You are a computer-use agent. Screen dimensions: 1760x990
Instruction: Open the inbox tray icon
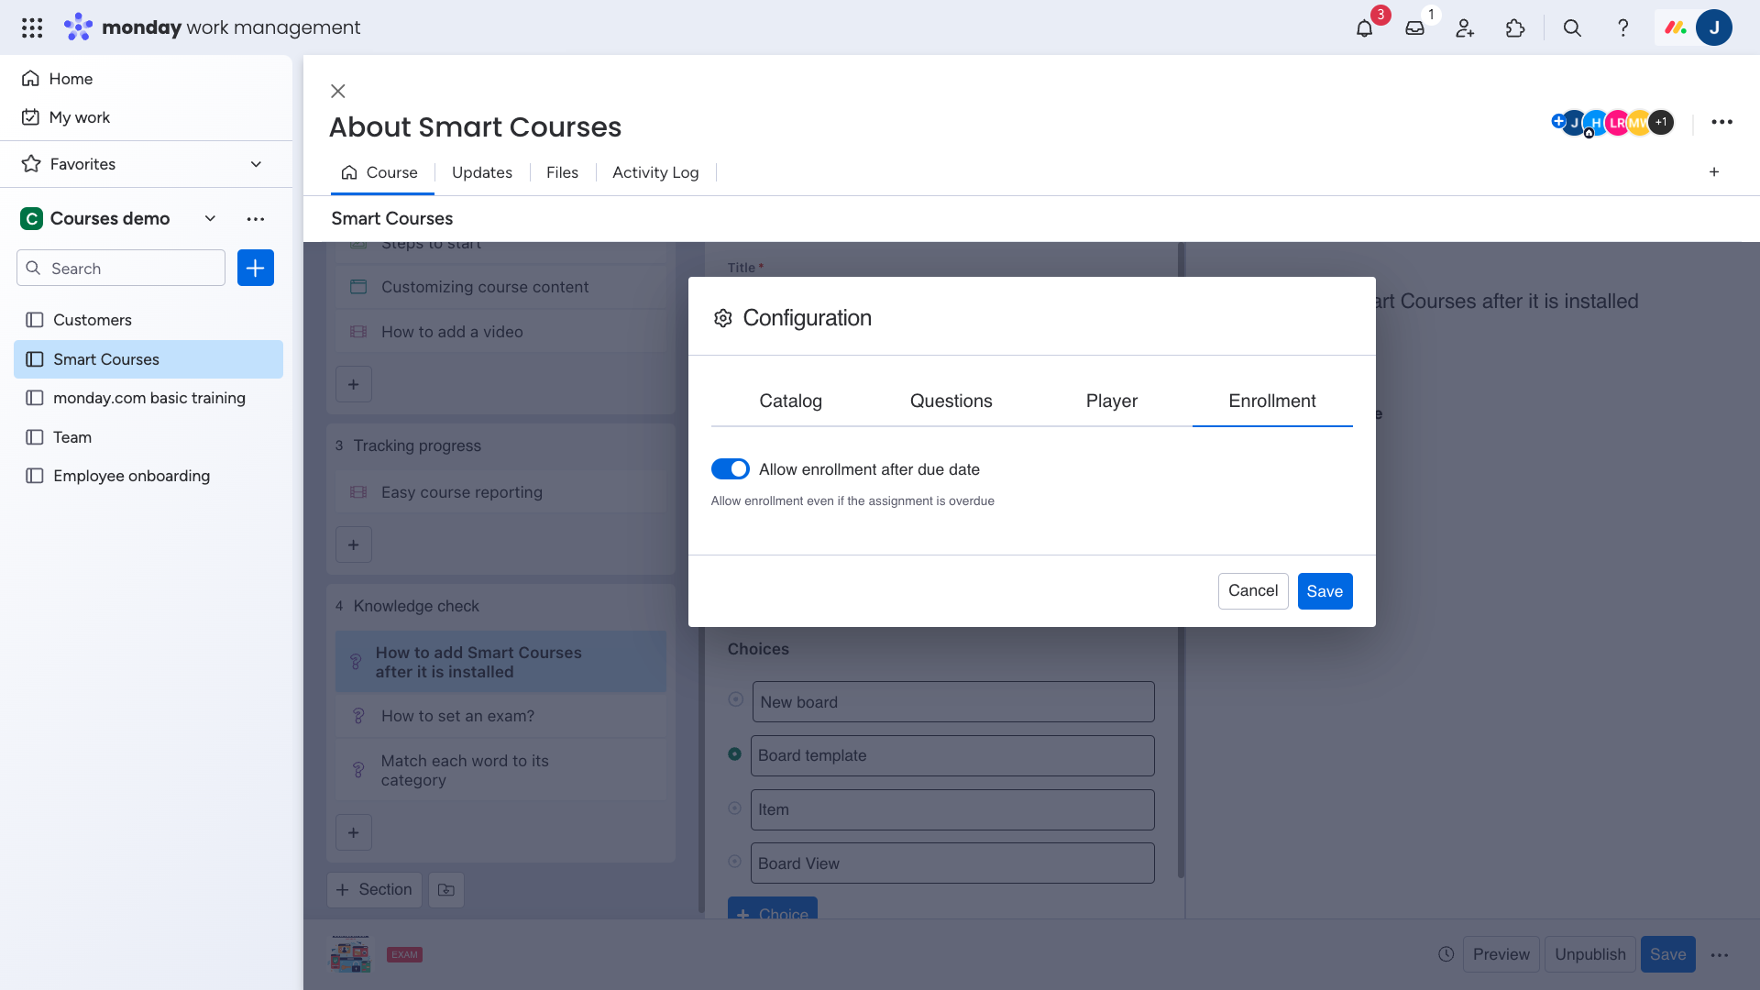(x=1414, y=27)
